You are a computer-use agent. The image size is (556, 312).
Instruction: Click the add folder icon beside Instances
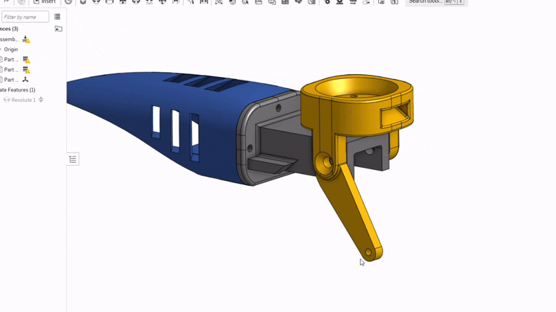(x=58, y=28)
